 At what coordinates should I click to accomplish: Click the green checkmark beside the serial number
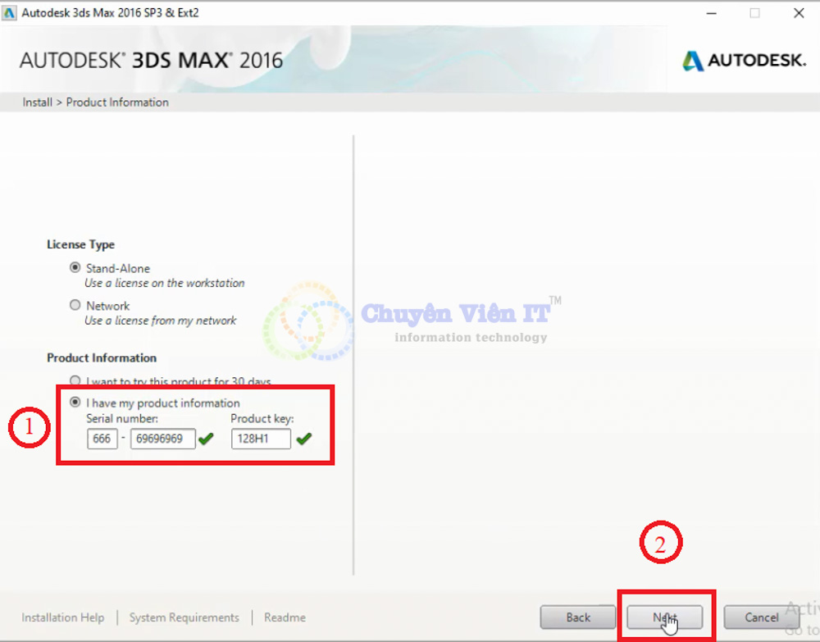pos(206,439)
